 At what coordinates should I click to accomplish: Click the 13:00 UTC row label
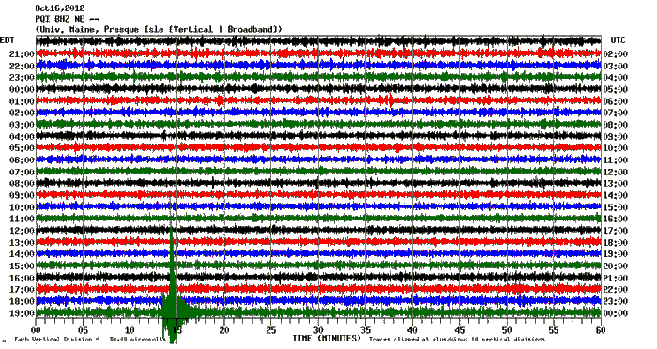615,184
